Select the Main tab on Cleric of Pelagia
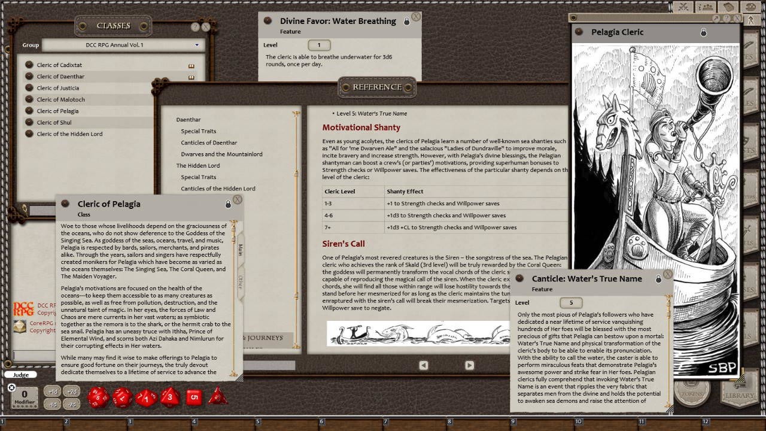766x431 pixels. click(241, 251)
